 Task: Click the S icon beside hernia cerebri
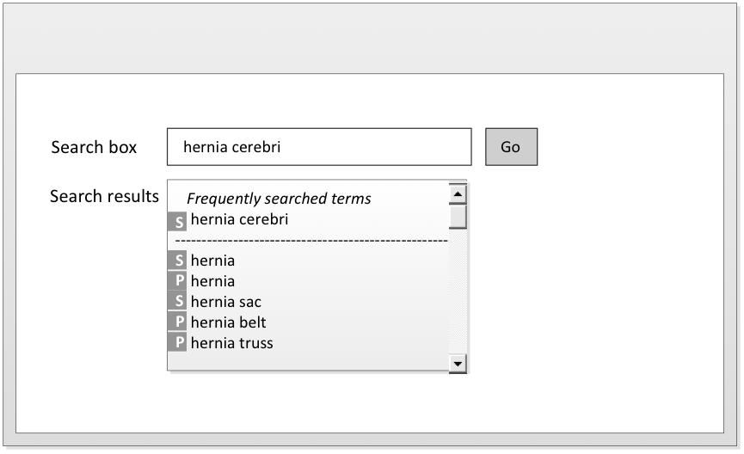[x=179, y=222]
